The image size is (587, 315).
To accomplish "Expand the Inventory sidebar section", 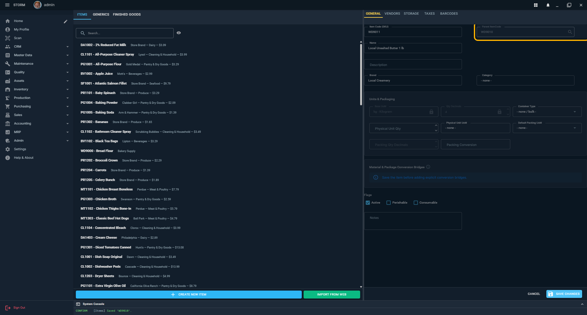I will [68, 89].
